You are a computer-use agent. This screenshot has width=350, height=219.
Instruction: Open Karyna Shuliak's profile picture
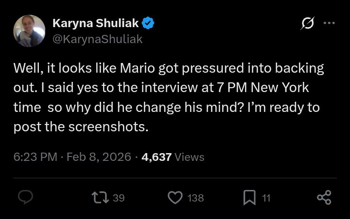tap(29, 31)
